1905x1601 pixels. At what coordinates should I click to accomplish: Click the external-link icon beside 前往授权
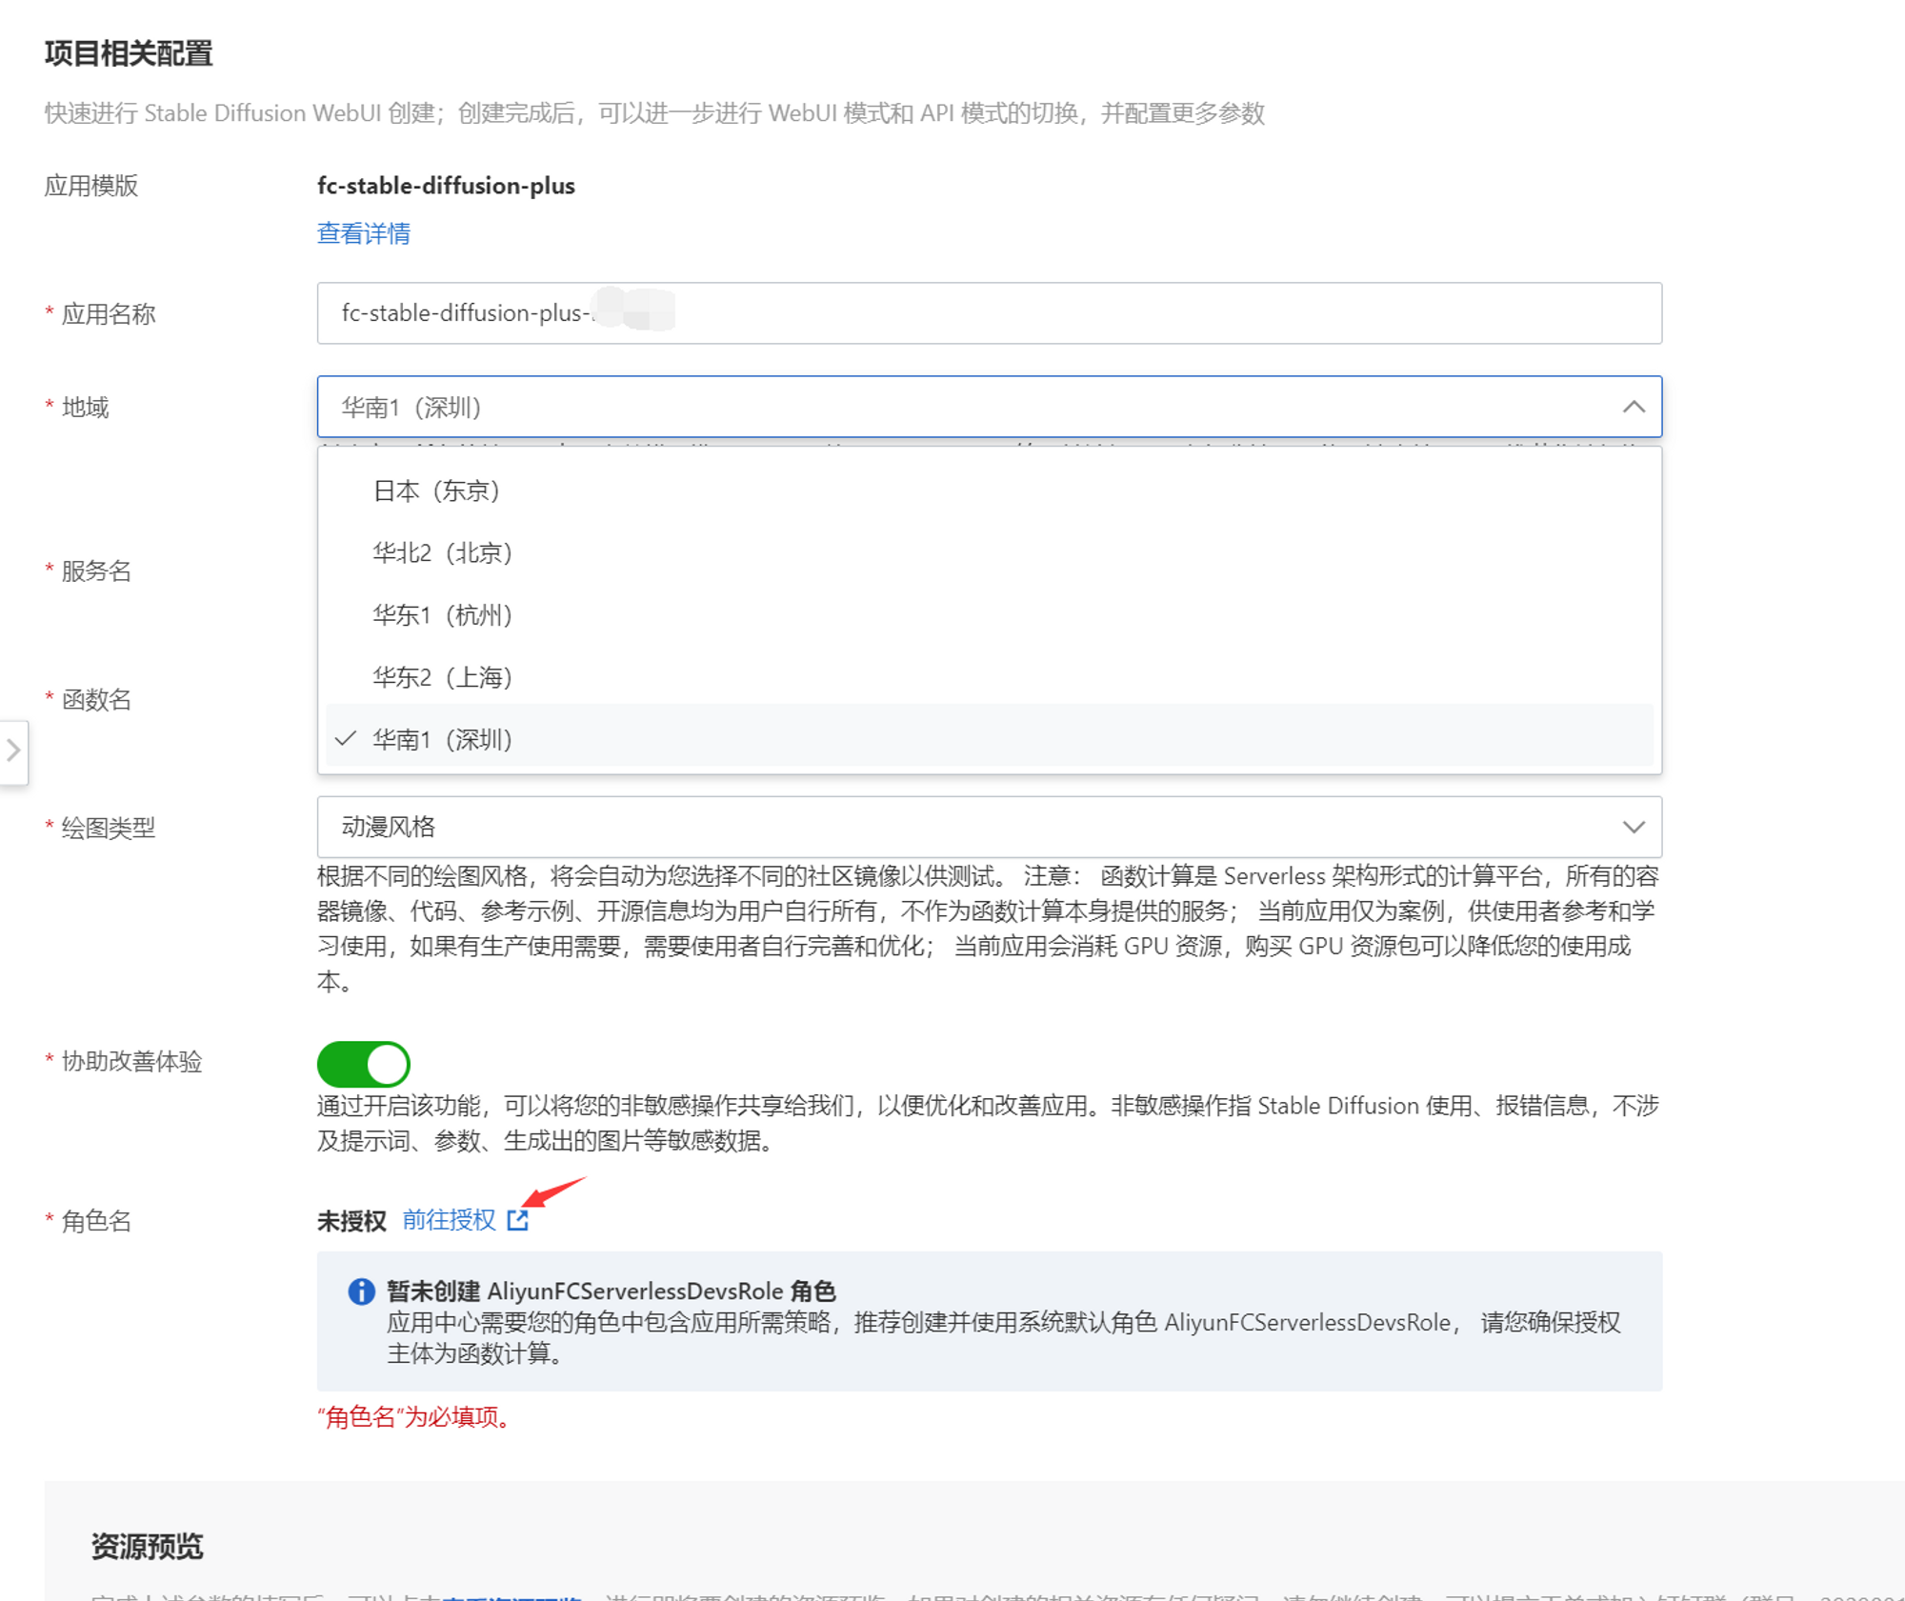pos(517,1220)
